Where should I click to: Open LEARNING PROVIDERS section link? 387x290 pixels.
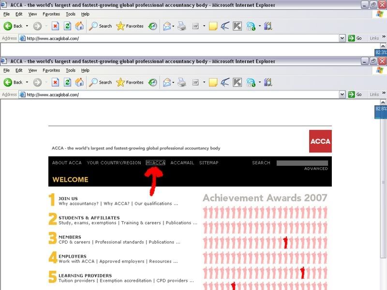(85, 275)
